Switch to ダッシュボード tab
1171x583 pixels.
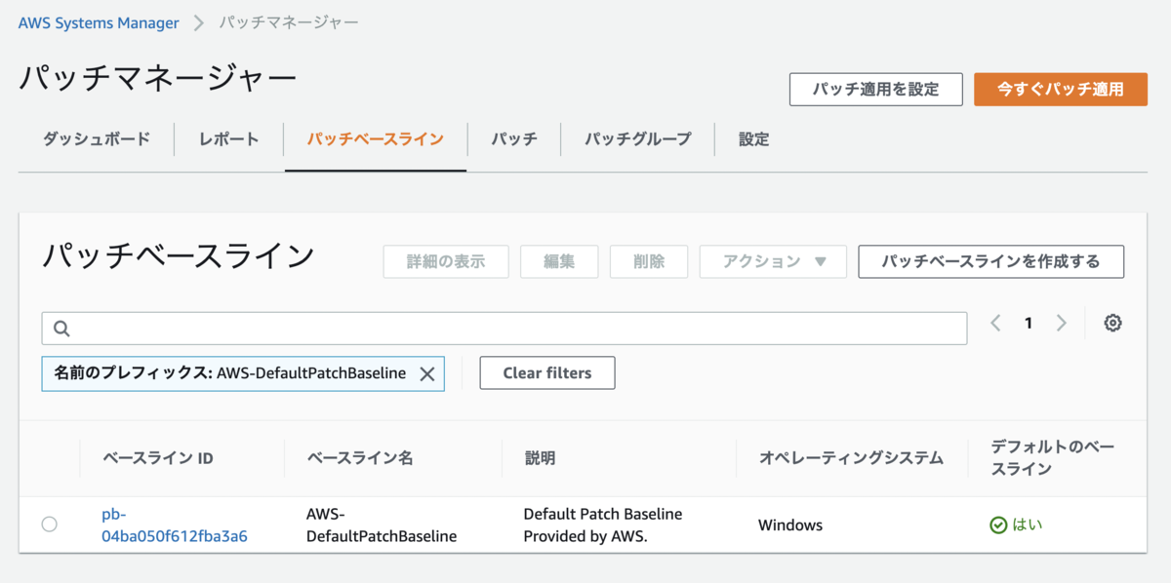point(97,138)
